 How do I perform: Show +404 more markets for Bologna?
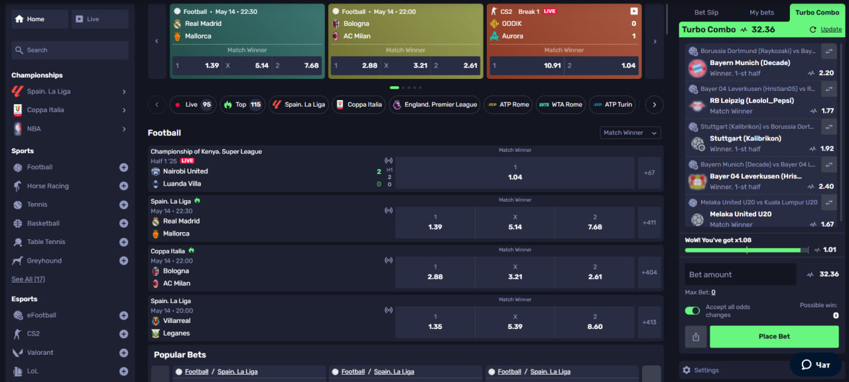(649, 272)
